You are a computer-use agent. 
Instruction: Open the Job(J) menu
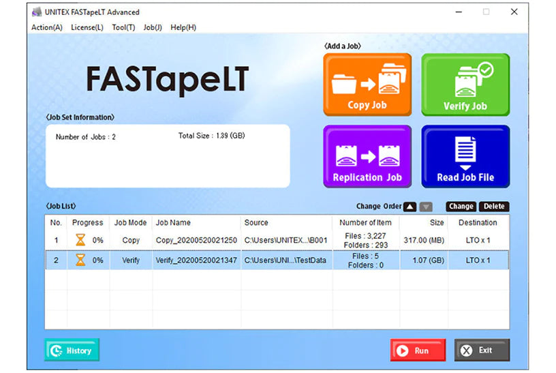[153, 27]
